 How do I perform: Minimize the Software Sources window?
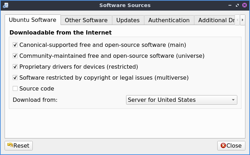(x=230, y=5)
